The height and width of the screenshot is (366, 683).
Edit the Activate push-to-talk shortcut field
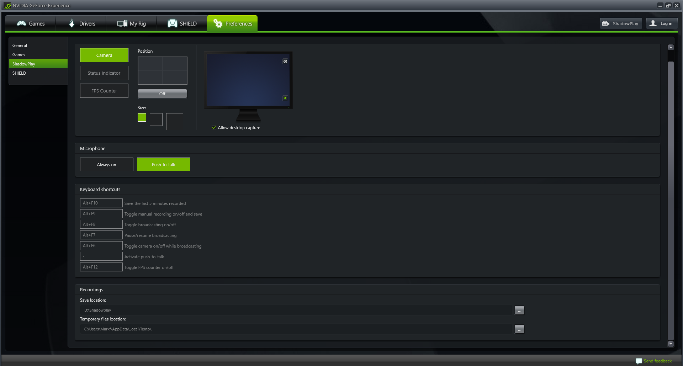[101, 256]
